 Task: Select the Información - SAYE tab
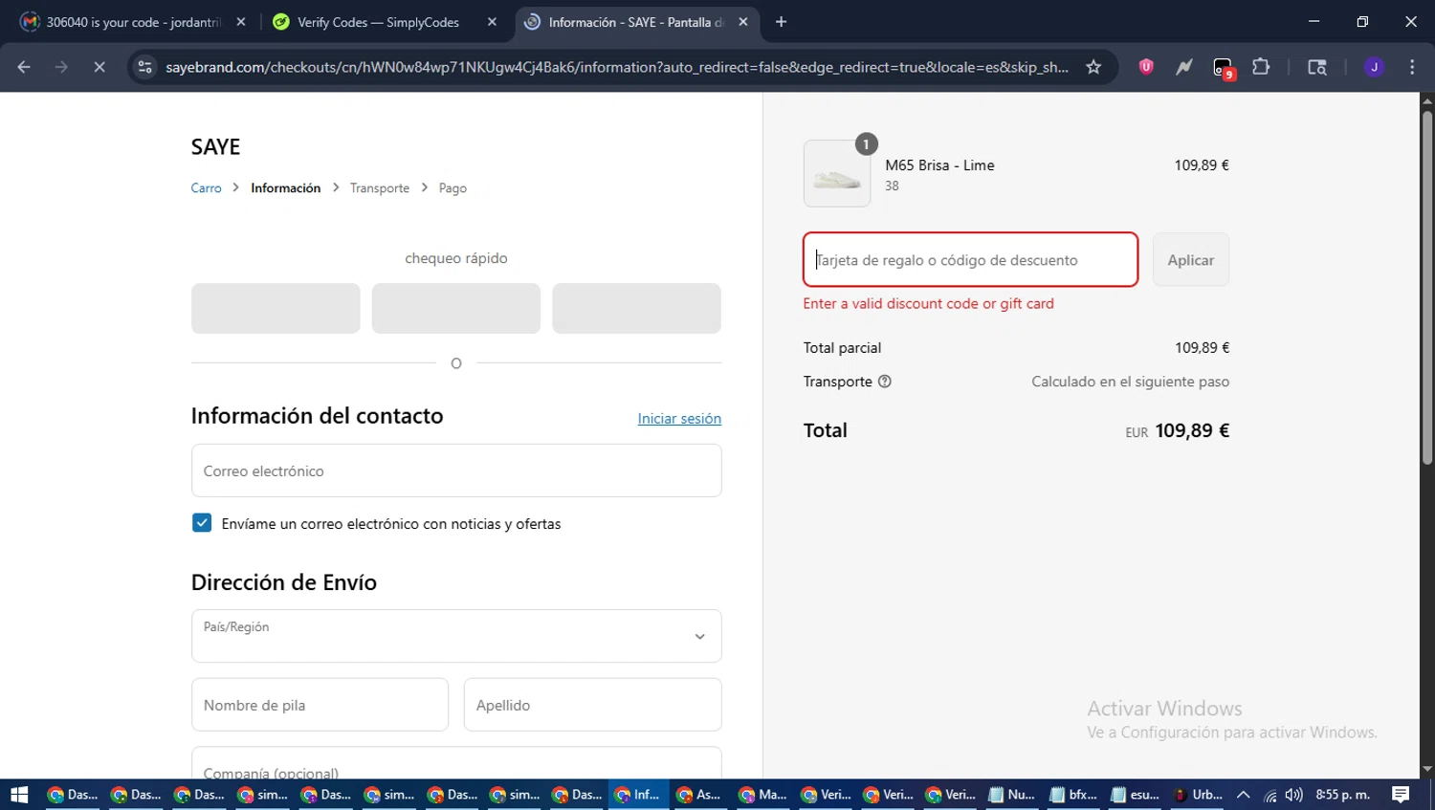coord(636,22)
